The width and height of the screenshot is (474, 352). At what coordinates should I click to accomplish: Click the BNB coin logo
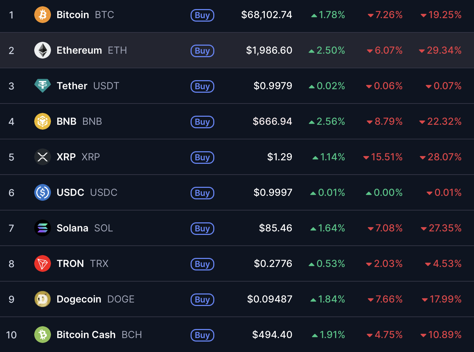(43, 122)
